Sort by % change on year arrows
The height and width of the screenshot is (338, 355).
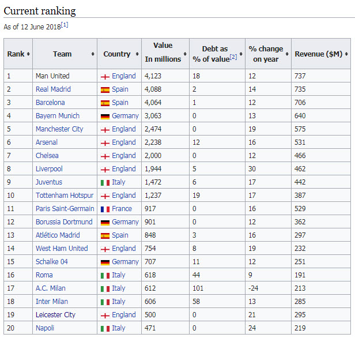(287, 54)
